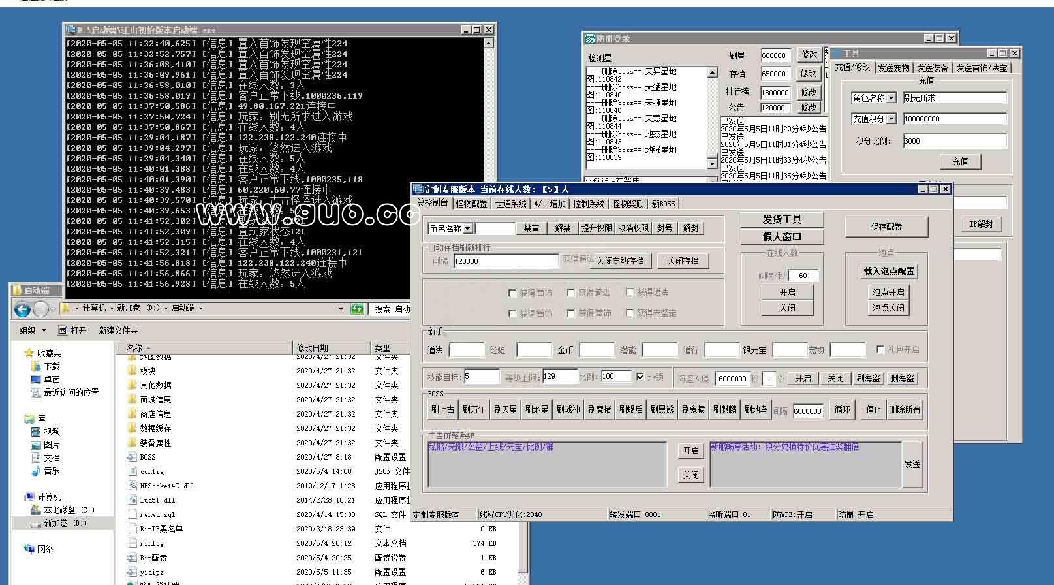Image resolution: width=1054 pixels, height=585 pixels.
Task: Switch to the 控制系统 tab
Action: (x=589, y=204)
